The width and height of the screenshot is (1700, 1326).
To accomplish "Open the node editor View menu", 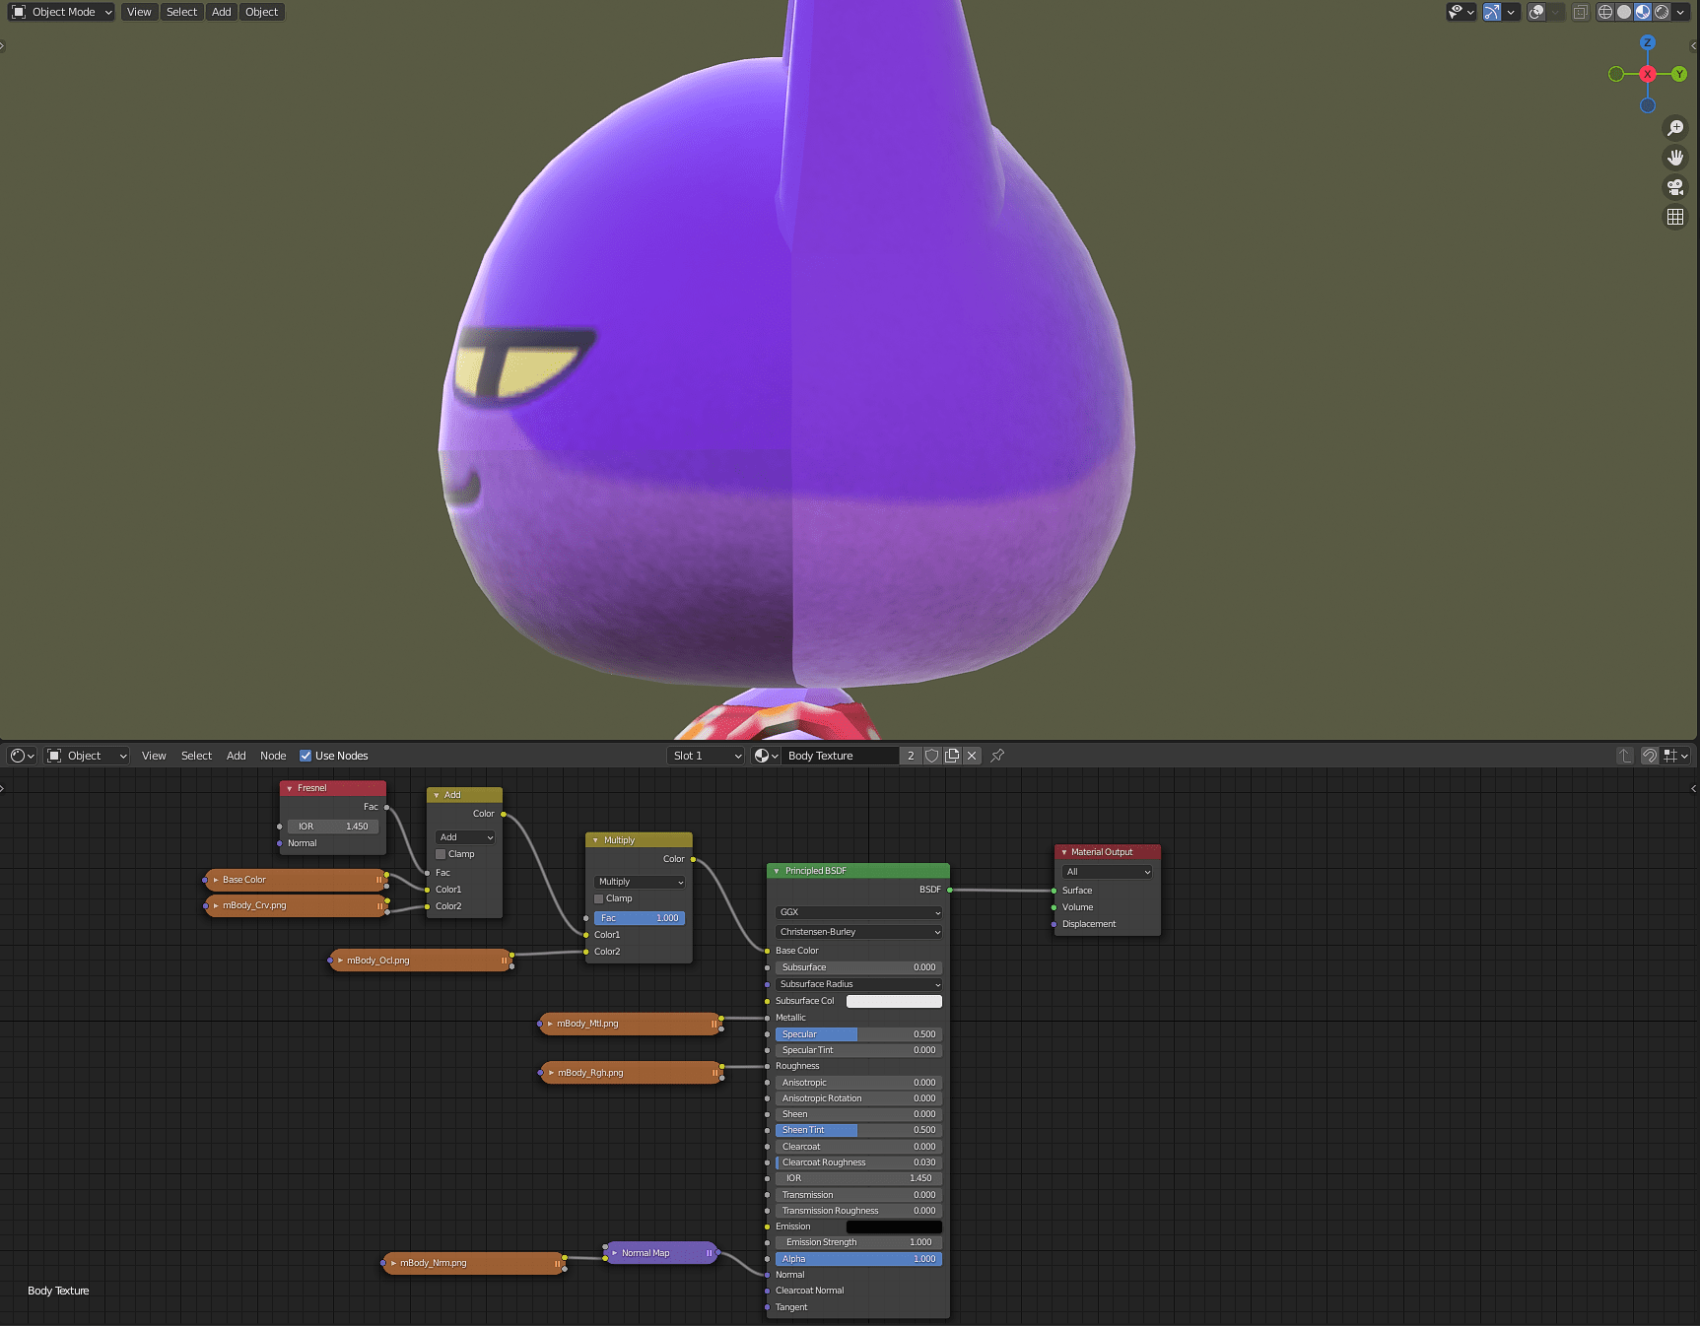I will pyautogui.click(x=154, y=756).
